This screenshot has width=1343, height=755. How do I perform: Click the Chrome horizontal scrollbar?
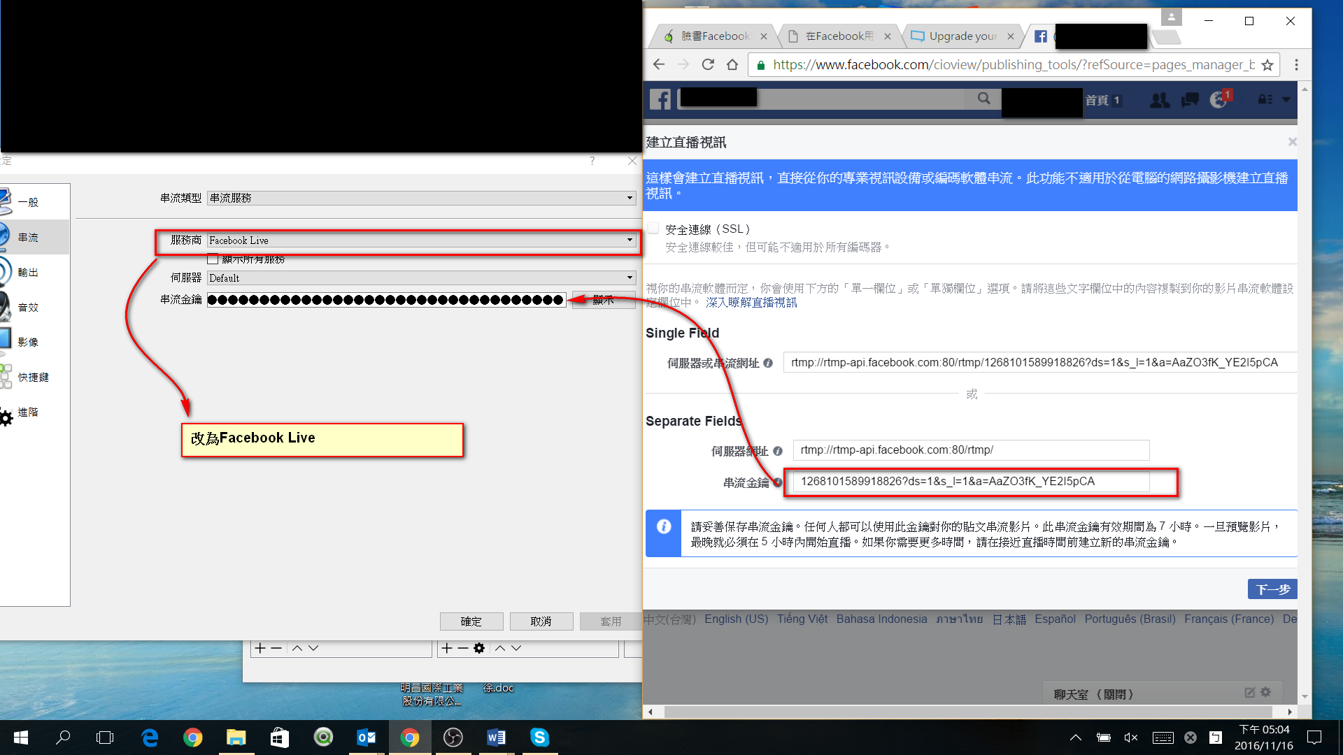point(969,712)
